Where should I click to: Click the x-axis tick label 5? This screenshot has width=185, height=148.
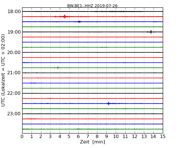pyautogui.click(x=69, y=137)
